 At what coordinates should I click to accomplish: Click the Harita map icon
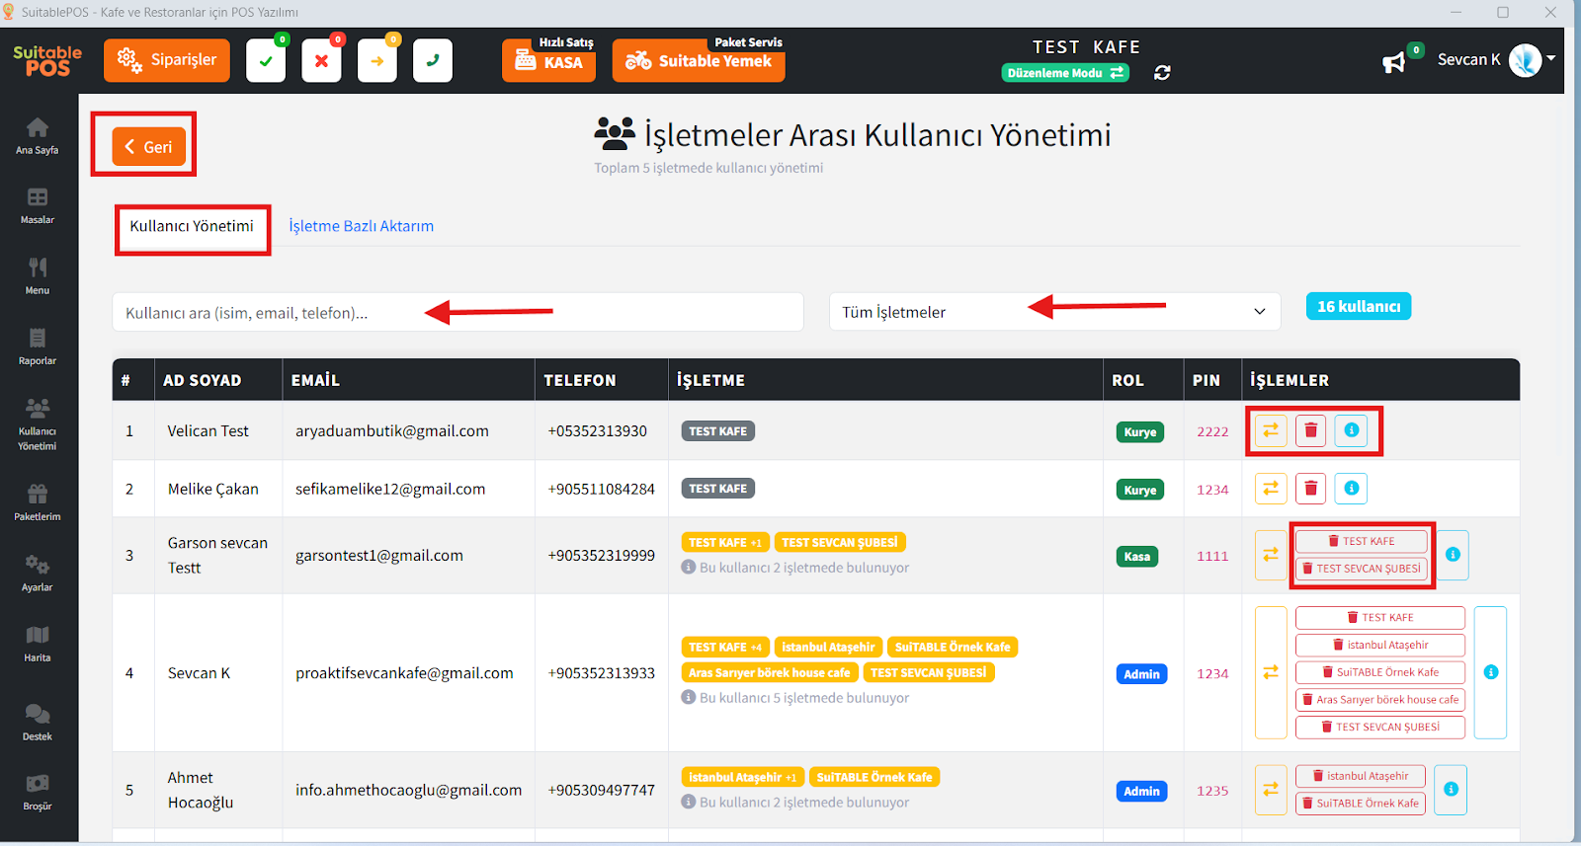[38, 643]
